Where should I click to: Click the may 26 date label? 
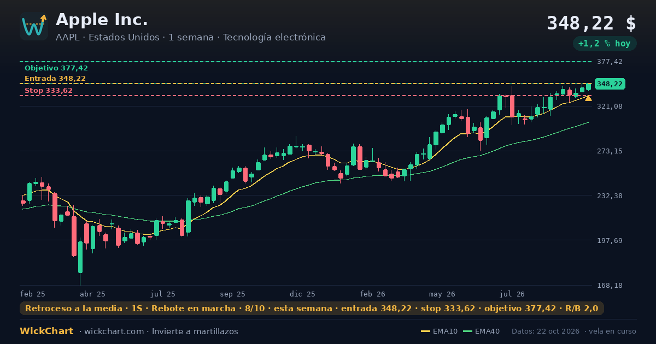point(443,294)
